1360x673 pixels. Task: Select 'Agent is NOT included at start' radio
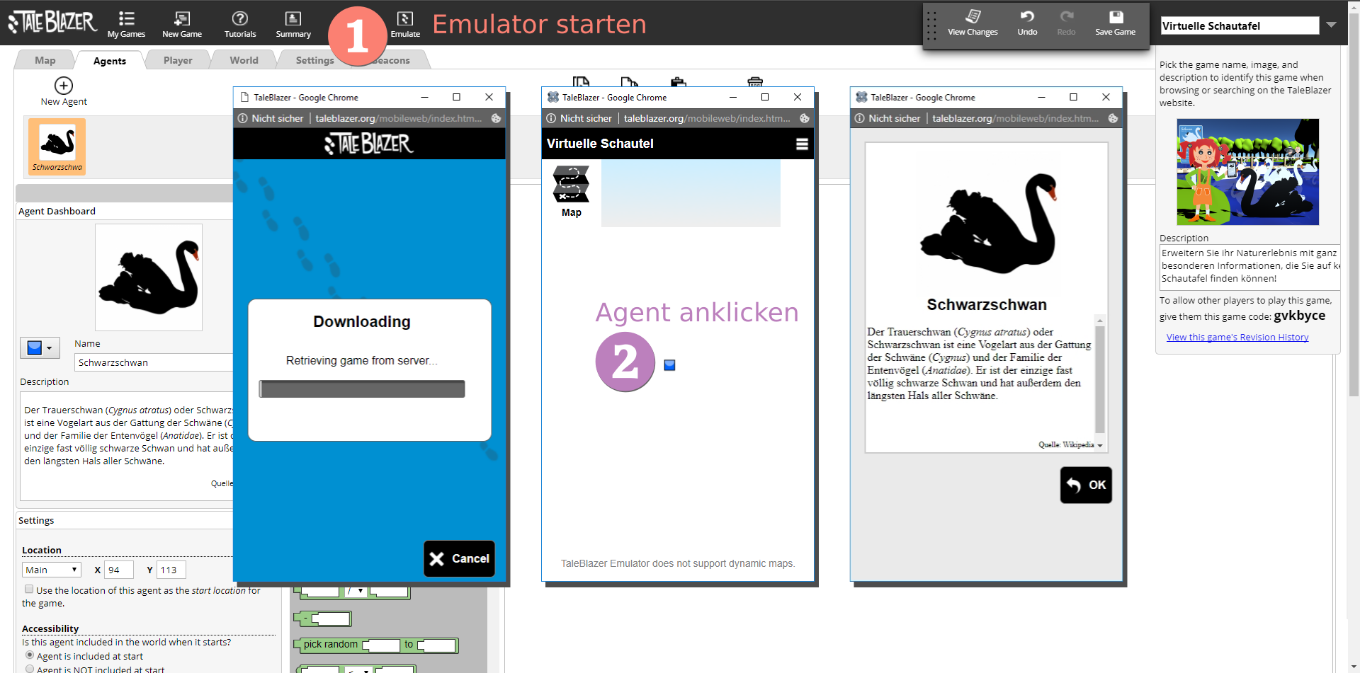coord(30,669)
